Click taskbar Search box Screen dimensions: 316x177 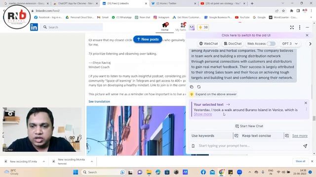104,172
